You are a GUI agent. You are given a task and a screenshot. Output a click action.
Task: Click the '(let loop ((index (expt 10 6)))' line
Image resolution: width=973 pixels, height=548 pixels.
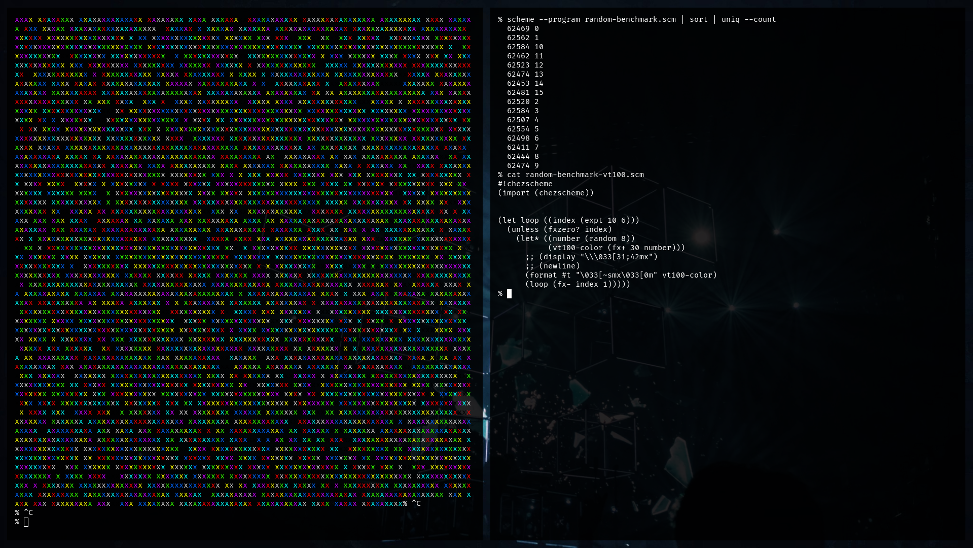click(568, 220)
